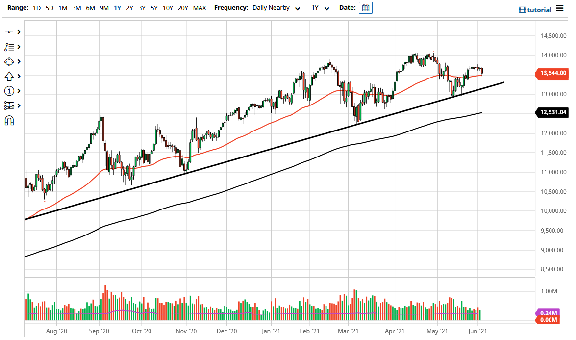Open the numbered circle annotation tool
Viewport: 576px width, 340px height.
point(10,91)
